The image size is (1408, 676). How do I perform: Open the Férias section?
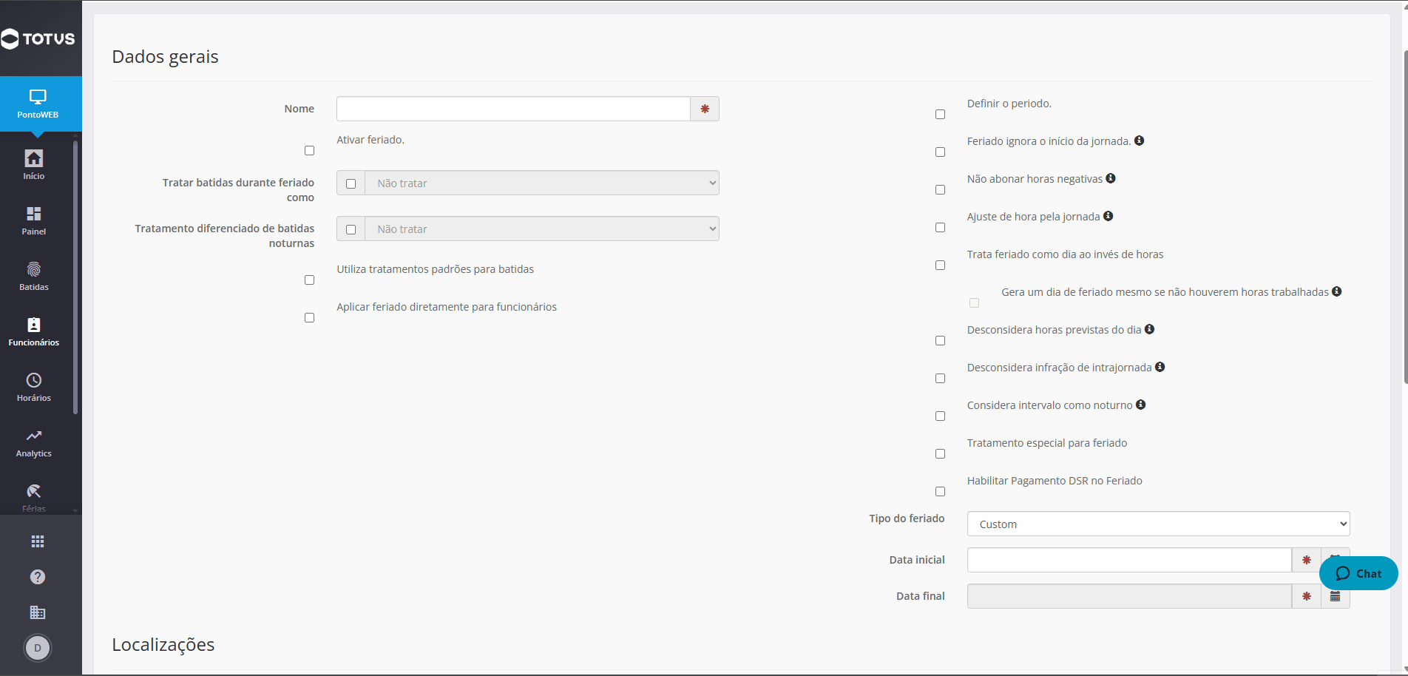tap(34, 498)
